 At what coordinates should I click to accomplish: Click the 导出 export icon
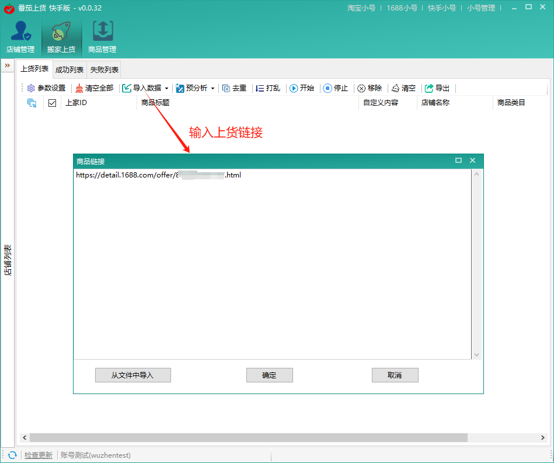click(x=428, y=88)
